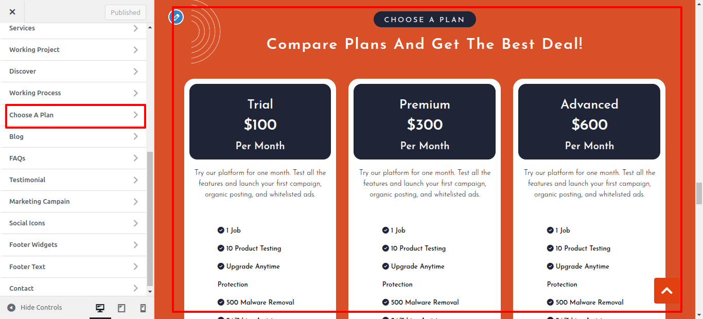Click the blue pencil edit shortcut icon
Viewport: 703px width, 319px height.
coord(176,17)
